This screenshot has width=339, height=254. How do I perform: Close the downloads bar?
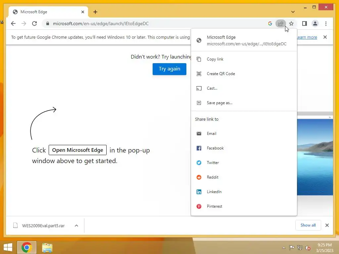[327, 225]
